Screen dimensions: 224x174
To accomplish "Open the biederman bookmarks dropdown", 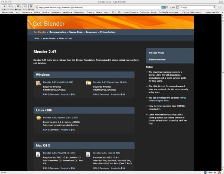I will tap(7, 12).
